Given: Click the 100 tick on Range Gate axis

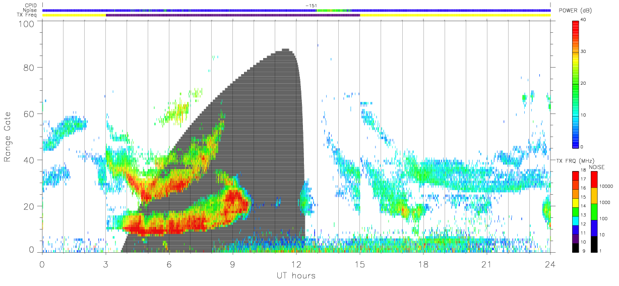Looking at the screenshot, I should pos(27,24).
